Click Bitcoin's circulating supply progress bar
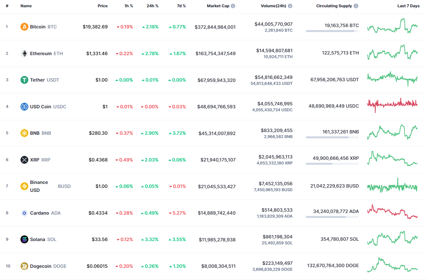This screenshot has height=280, width=427. point(332,31)
